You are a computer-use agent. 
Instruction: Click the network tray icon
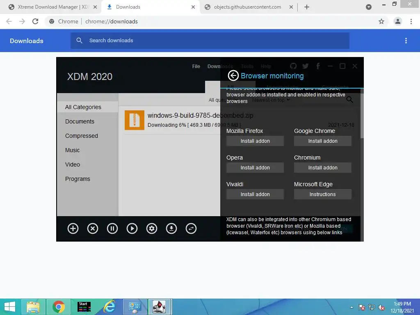pyautogui.click(x=371, y=307)
